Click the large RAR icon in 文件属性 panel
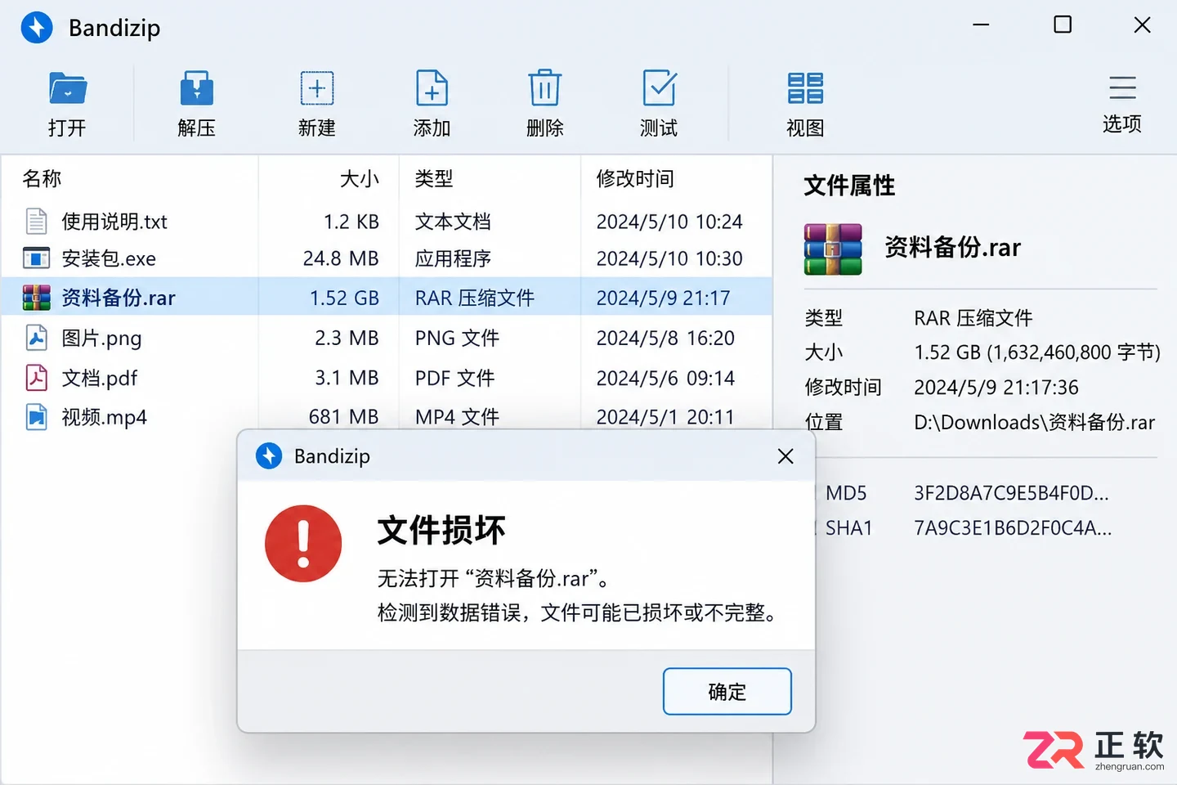Image resolution: width=1177 pixels, height=785 pixels. tap(833, 249)
